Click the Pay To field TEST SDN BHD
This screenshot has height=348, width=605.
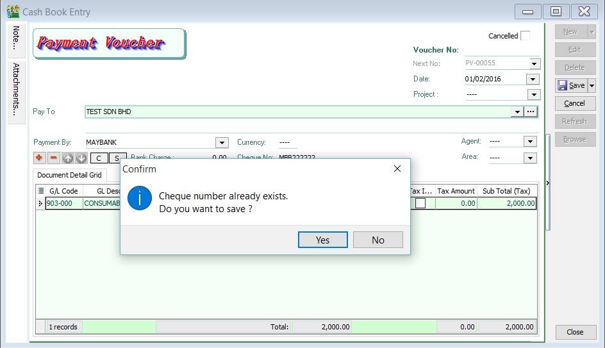[x=298, y=112]
